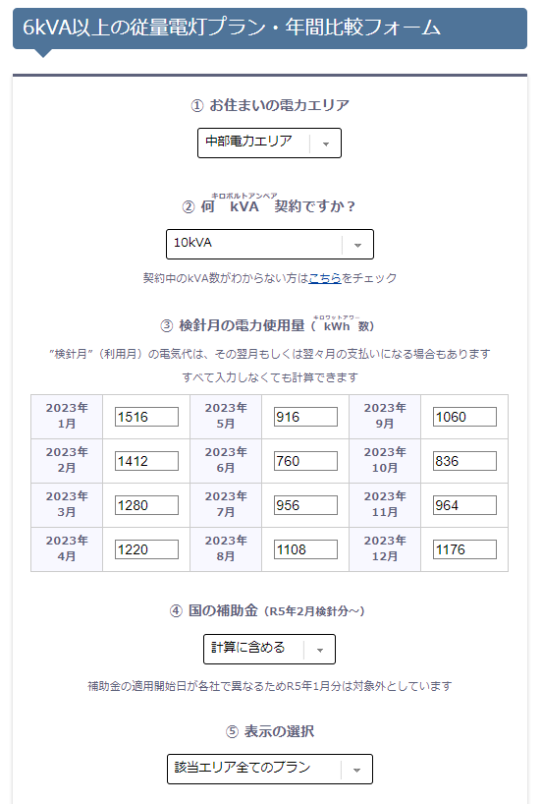Click the 6kVA以上の従量電灯プラン header banner
The width and height of the screenshot is (542, 804).
click(270, 29)
